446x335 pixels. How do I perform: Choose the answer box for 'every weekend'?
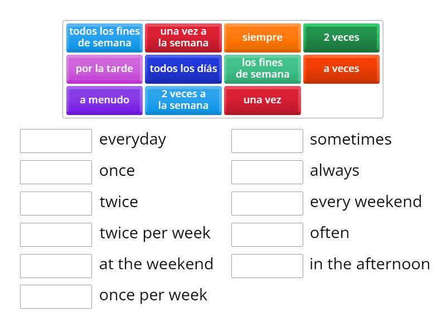267,203
